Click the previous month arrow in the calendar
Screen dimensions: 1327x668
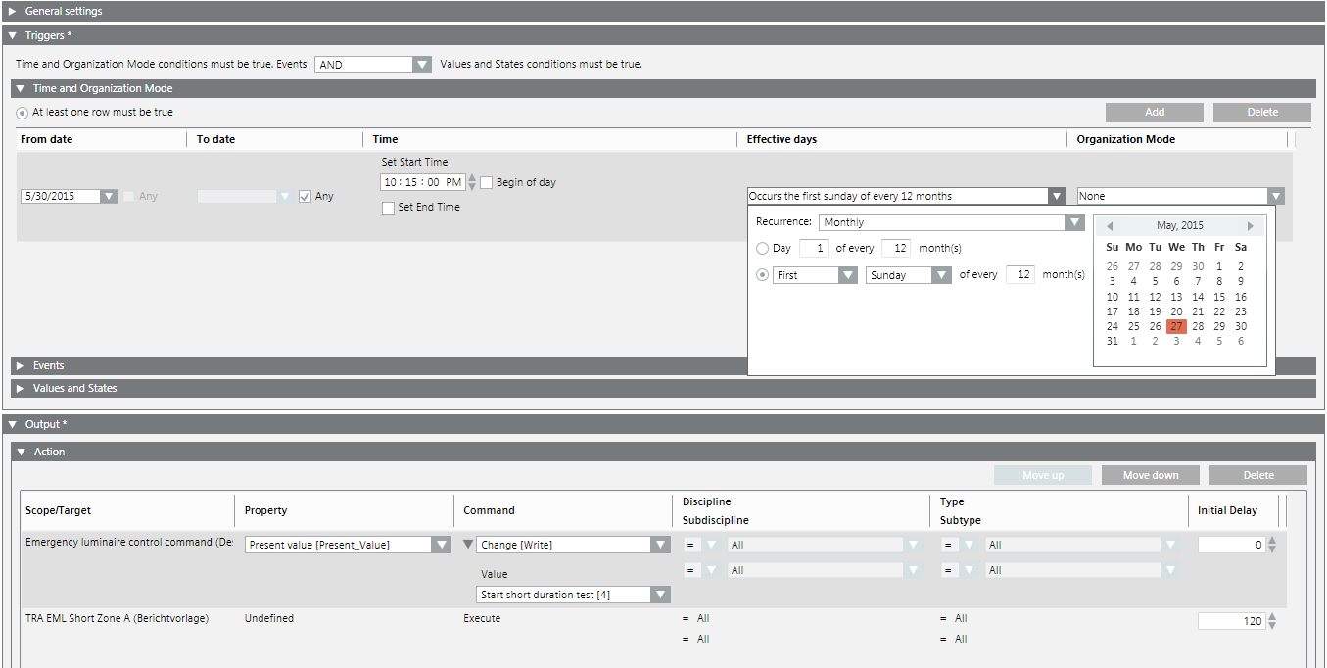[1110, 224]
